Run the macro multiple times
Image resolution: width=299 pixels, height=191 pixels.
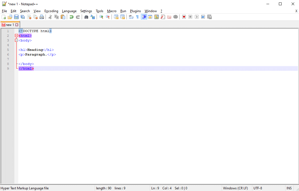tap(203, 17)
